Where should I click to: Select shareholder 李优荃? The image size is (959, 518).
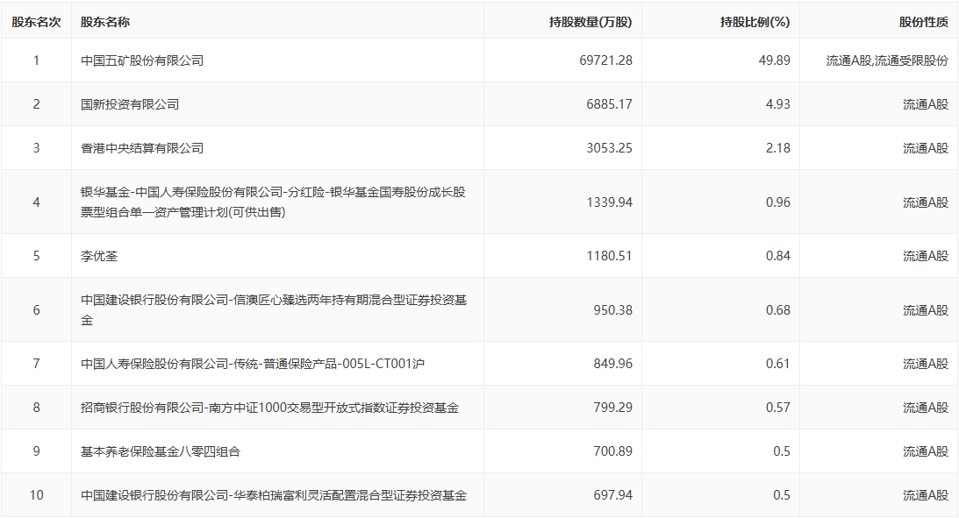[98, 256]
